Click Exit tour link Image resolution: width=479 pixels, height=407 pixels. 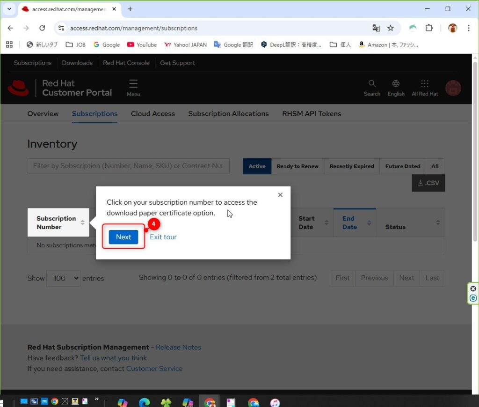(x=163, y=237)
